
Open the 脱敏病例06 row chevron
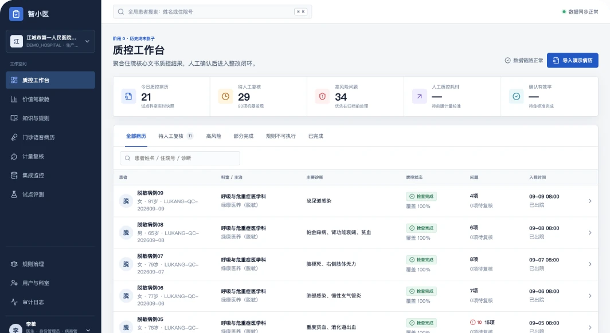[x=590, y=296]
